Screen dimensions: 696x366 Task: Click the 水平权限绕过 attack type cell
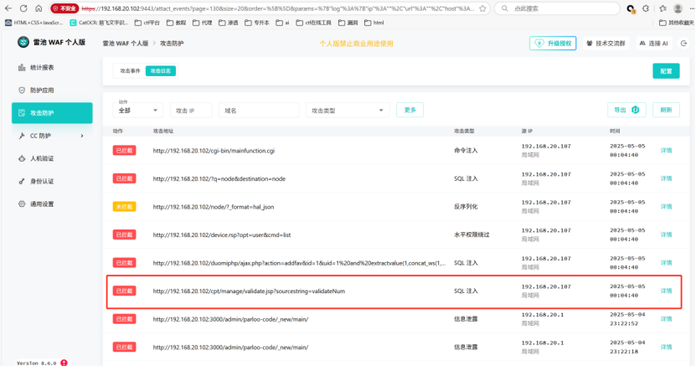[x=472, y=235]
